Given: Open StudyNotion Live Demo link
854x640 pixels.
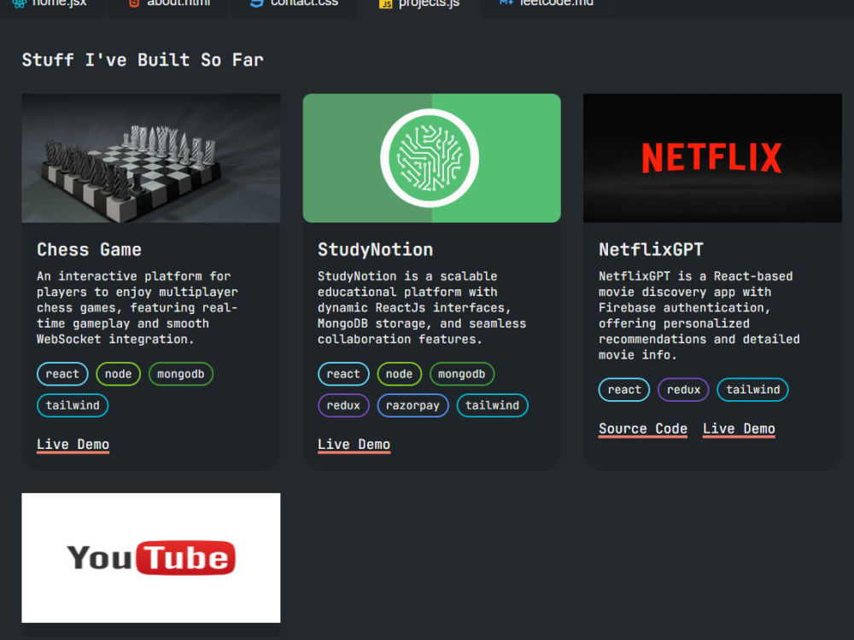Looking at the screenshot, I should (354, 445).
